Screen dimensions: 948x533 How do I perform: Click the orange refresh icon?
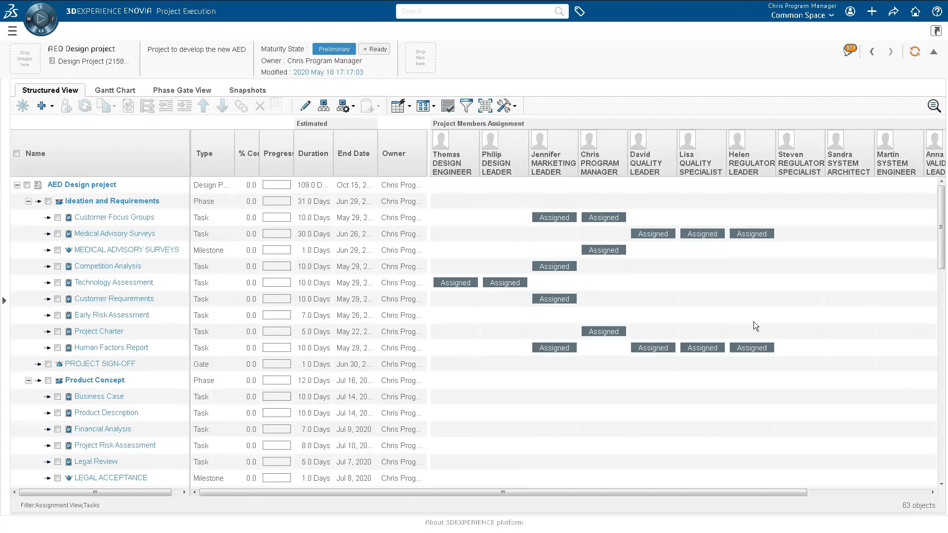[915, 51]
